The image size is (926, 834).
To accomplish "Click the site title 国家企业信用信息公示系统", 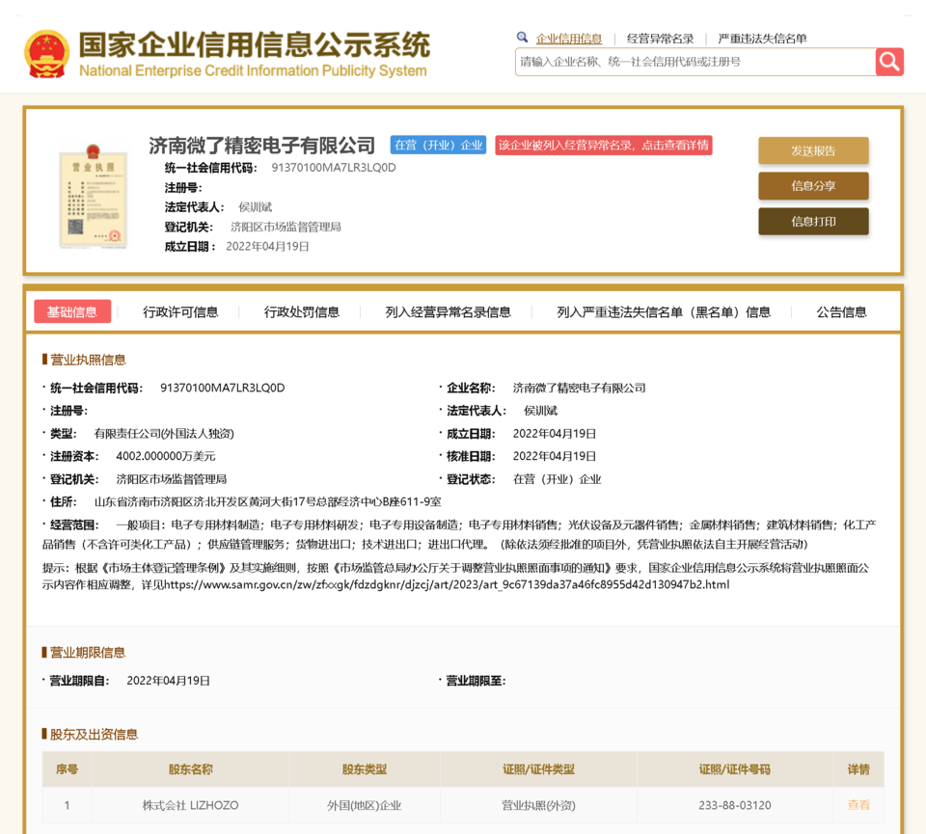I will [255, 45].
